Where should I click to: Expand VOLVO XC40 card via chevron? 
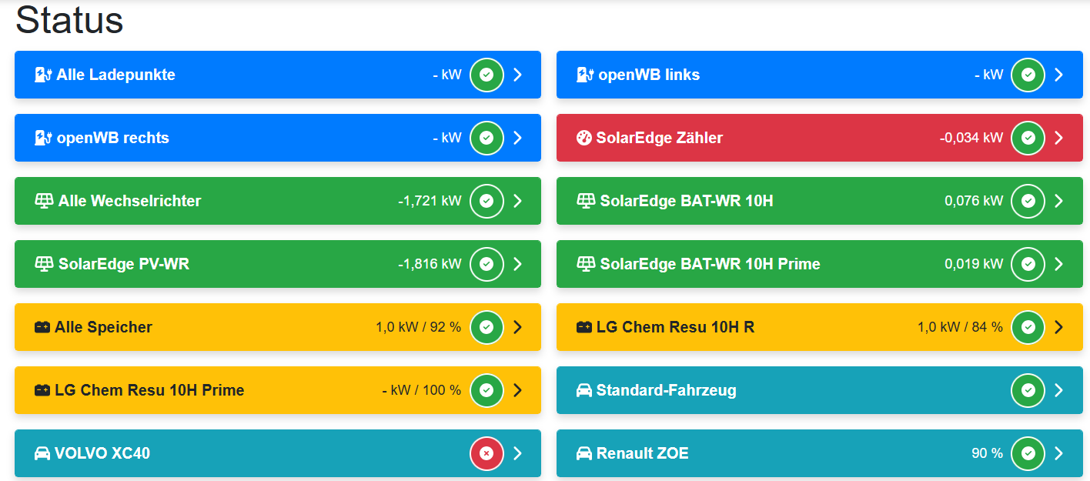click(517, 453)
